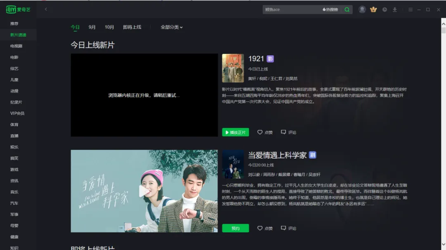Click the 1921 black video preview
The image size is (446, 250).
click(144, 95)
